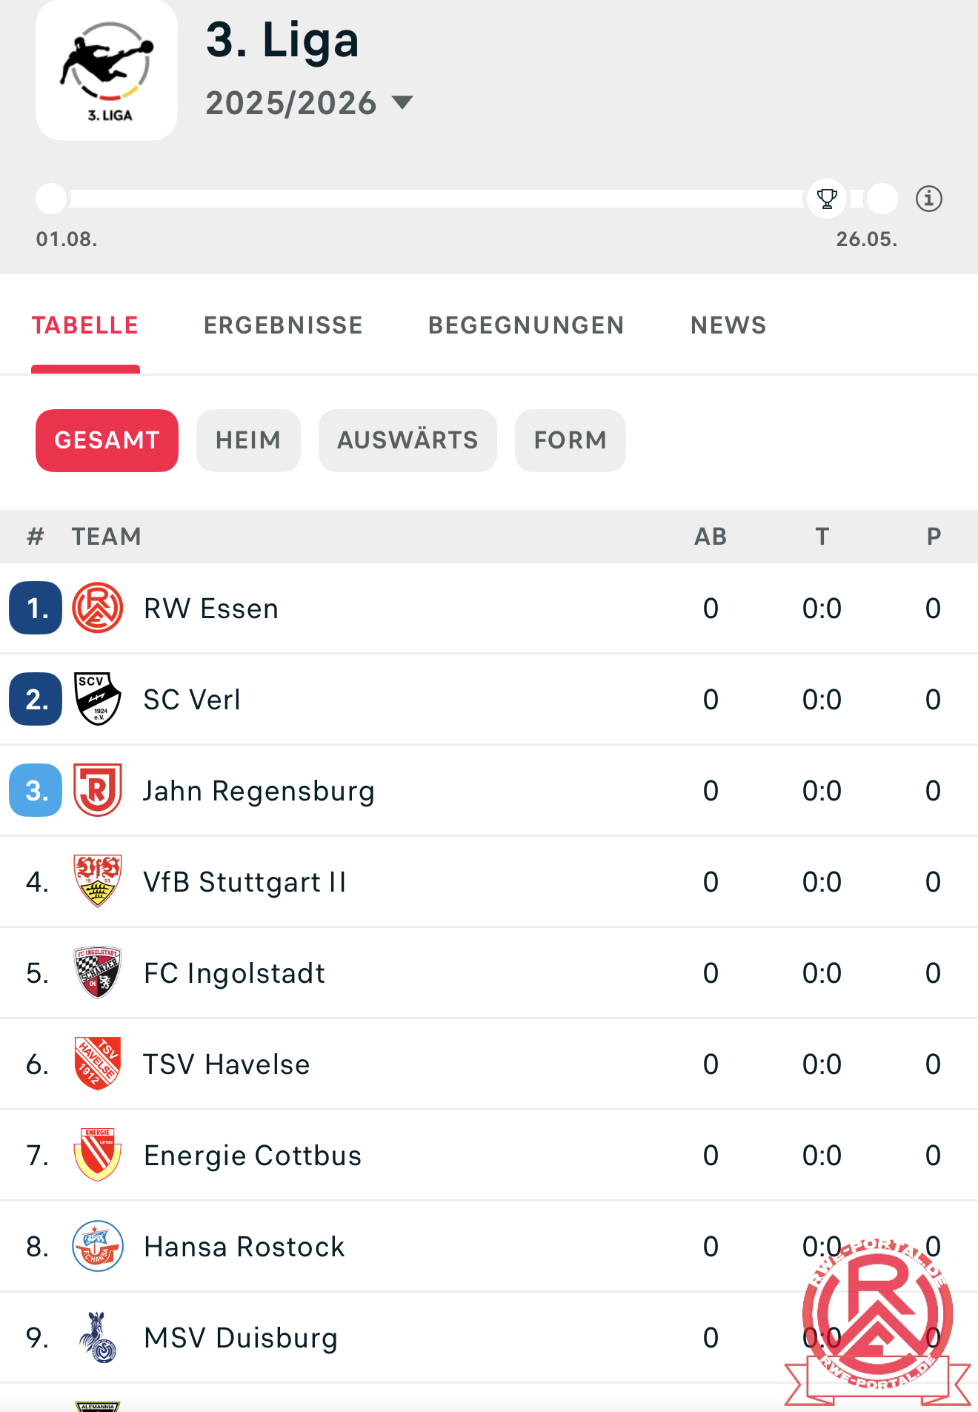Open the Energie Cottbus team row
Image resolution: width=978 pixels, height=1412 pixels.
[489, 1155]
